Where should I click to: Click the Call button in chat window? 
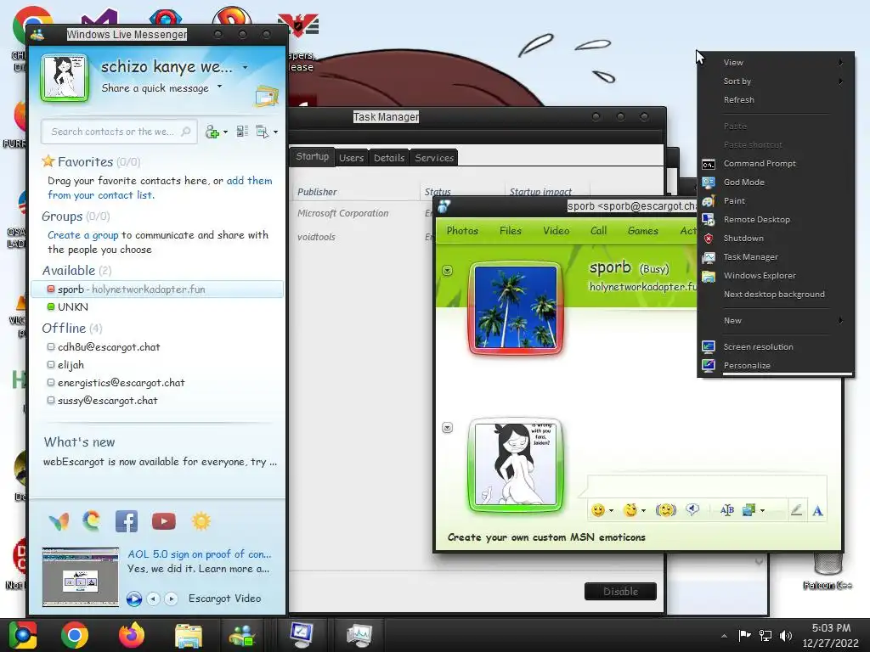[x=598, y=231]
